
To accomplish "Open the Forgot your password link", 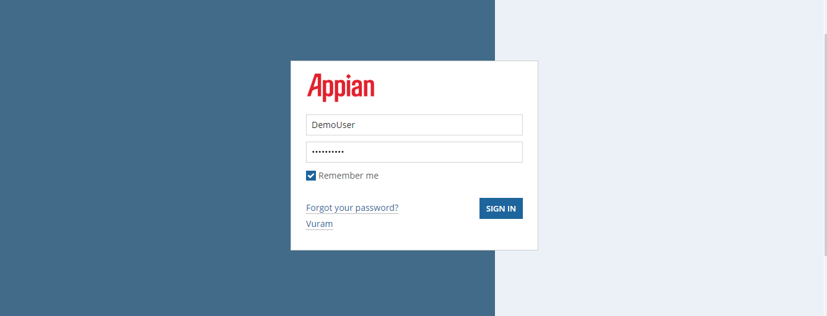I will 352,208.
